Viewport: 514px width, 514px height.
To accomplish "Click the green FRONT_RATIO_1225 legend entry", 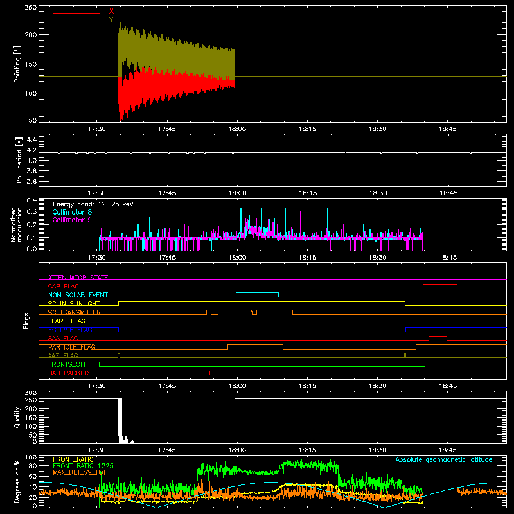I will click(x=83, y=466).
